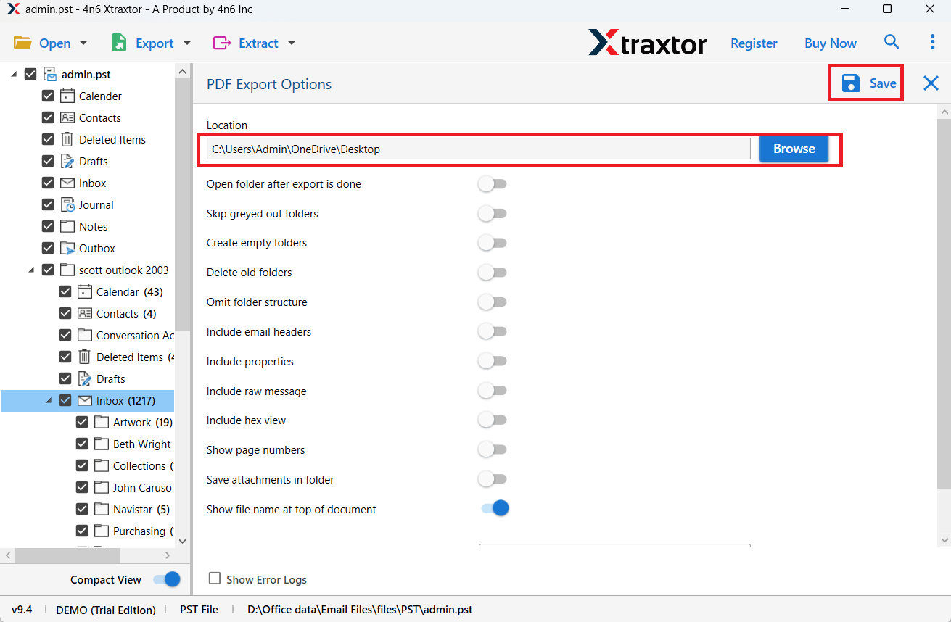Click the Extract menu label
The width and height of the screenshot is (951, 622).
click(x=258, y=43)
